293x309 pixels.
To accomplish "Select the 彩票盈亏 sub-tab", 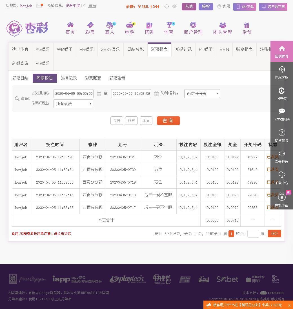I will click(117, 78).
